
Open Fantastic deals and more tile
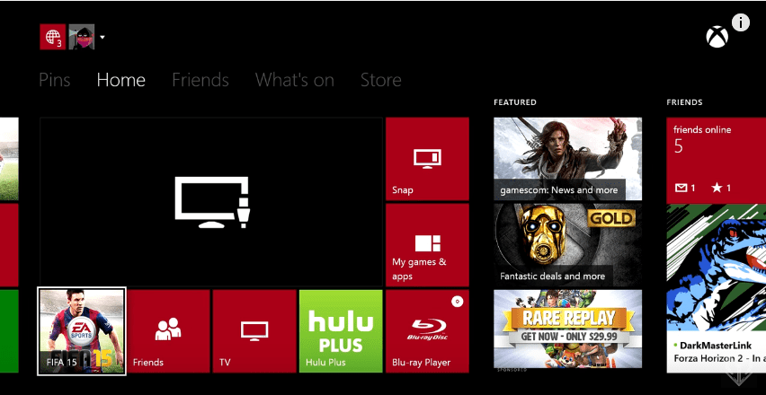[x=567, y=245]
